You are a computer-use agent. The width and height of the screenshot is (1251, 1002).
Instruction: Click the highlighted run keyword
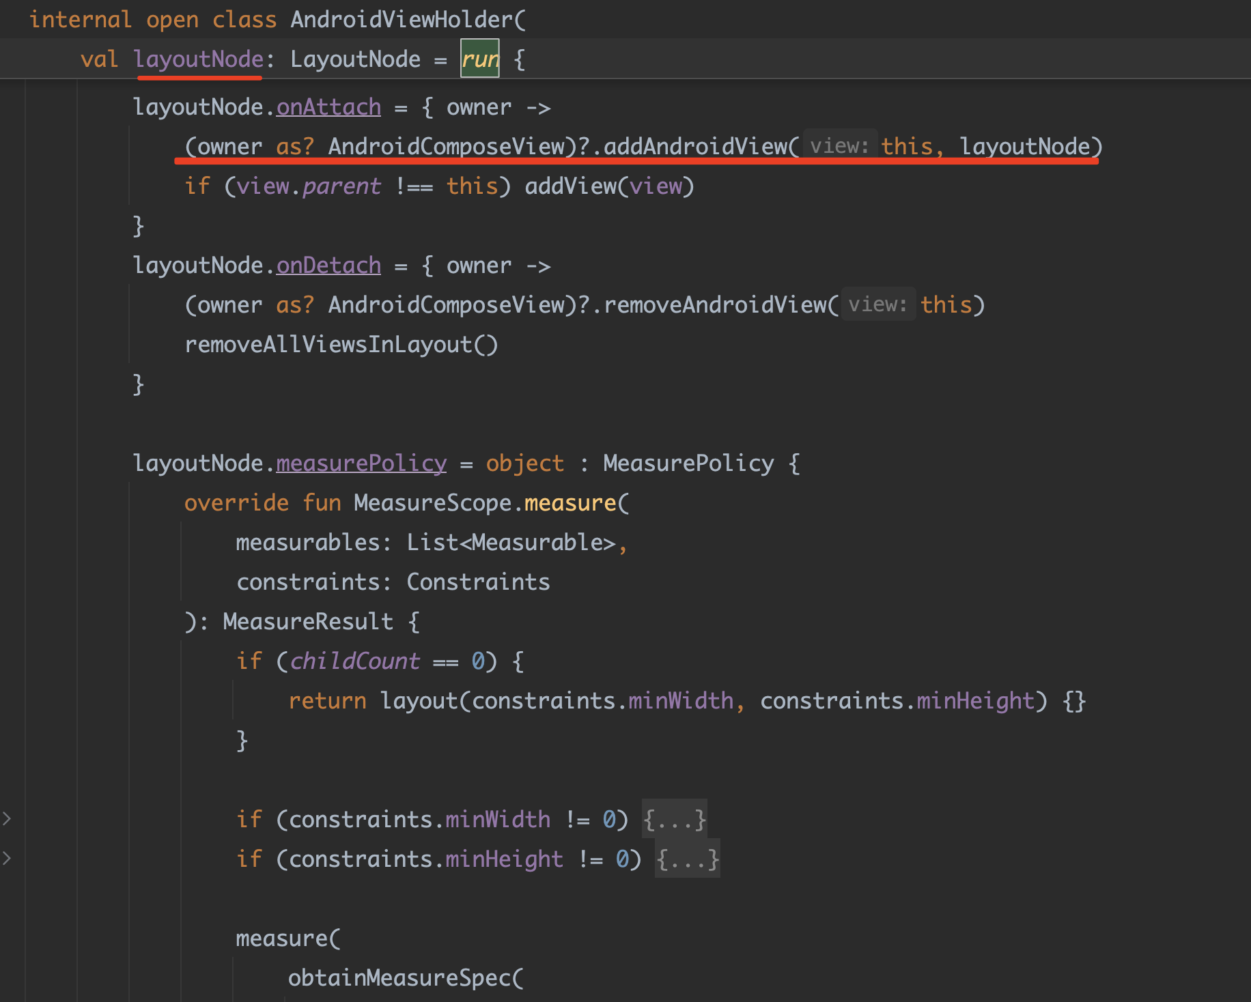[x=480, y=59]
